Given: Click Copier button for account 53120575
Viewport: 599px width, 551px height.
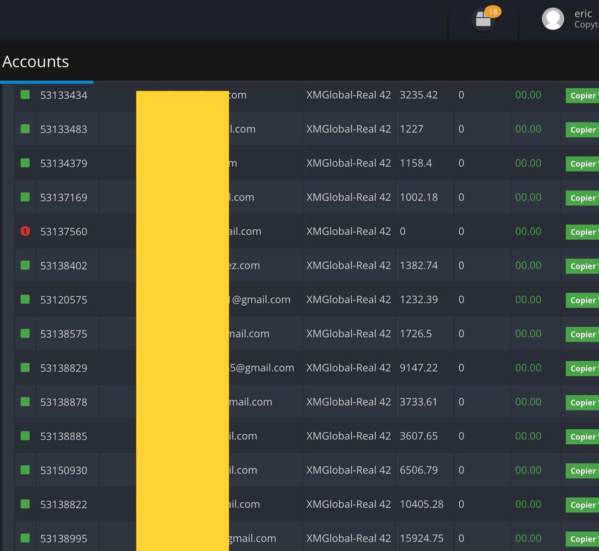Looking at the screenshot, I should pyautogui.click(x=582, y=300).
